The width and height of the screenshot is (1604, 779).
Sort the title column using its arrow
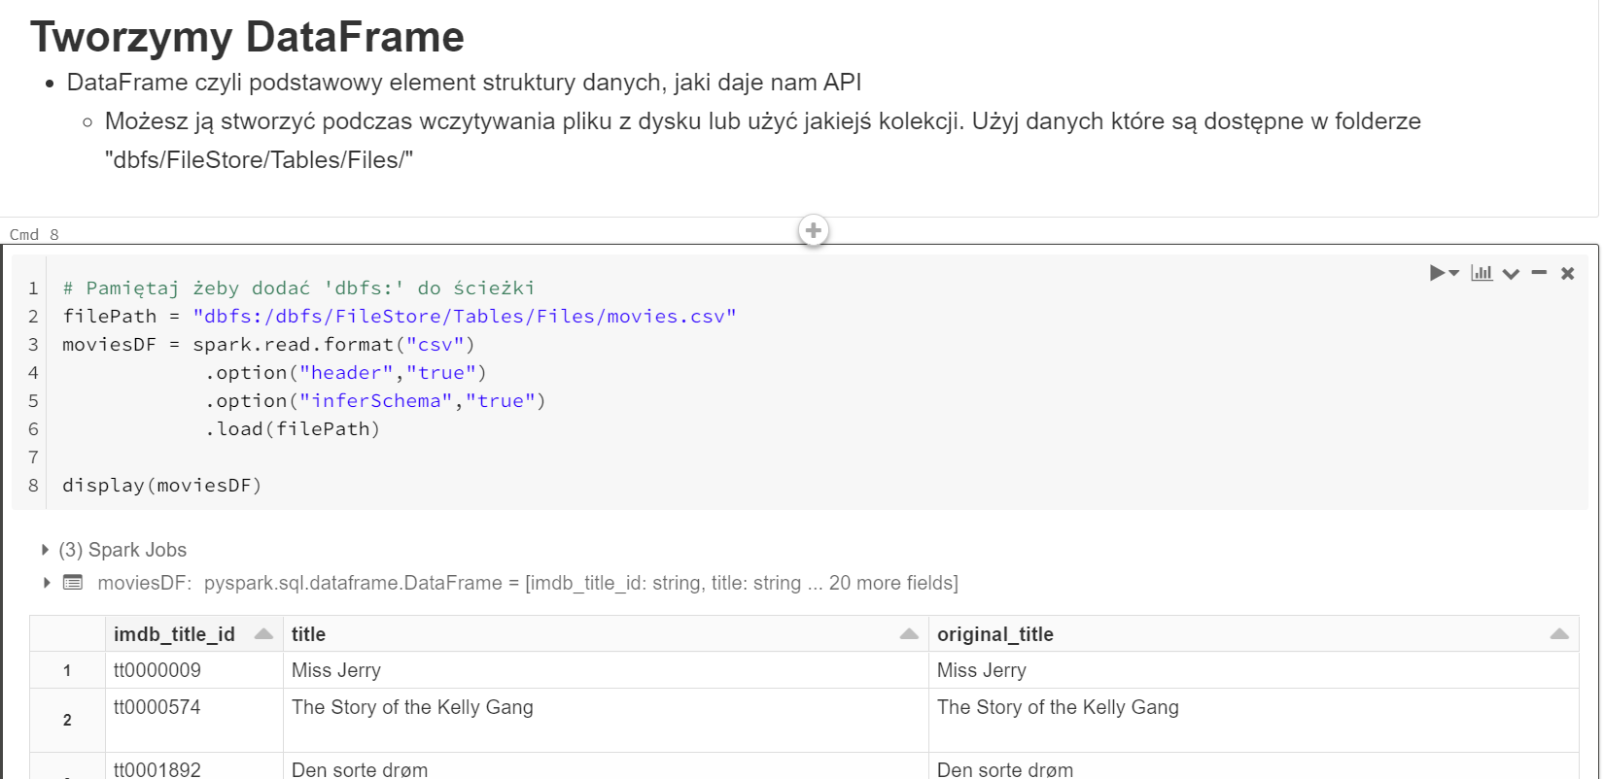click(909, 634)
